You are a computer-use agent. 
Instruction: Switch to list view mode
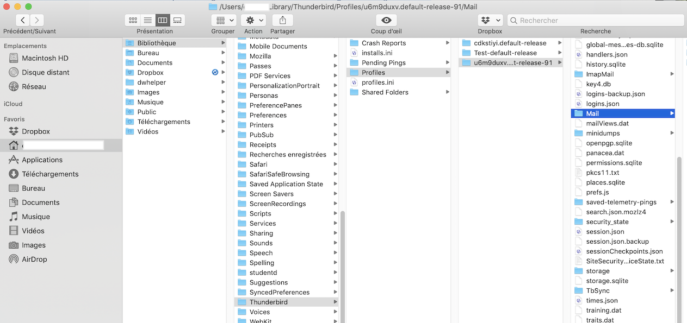(x=147, y=20)
